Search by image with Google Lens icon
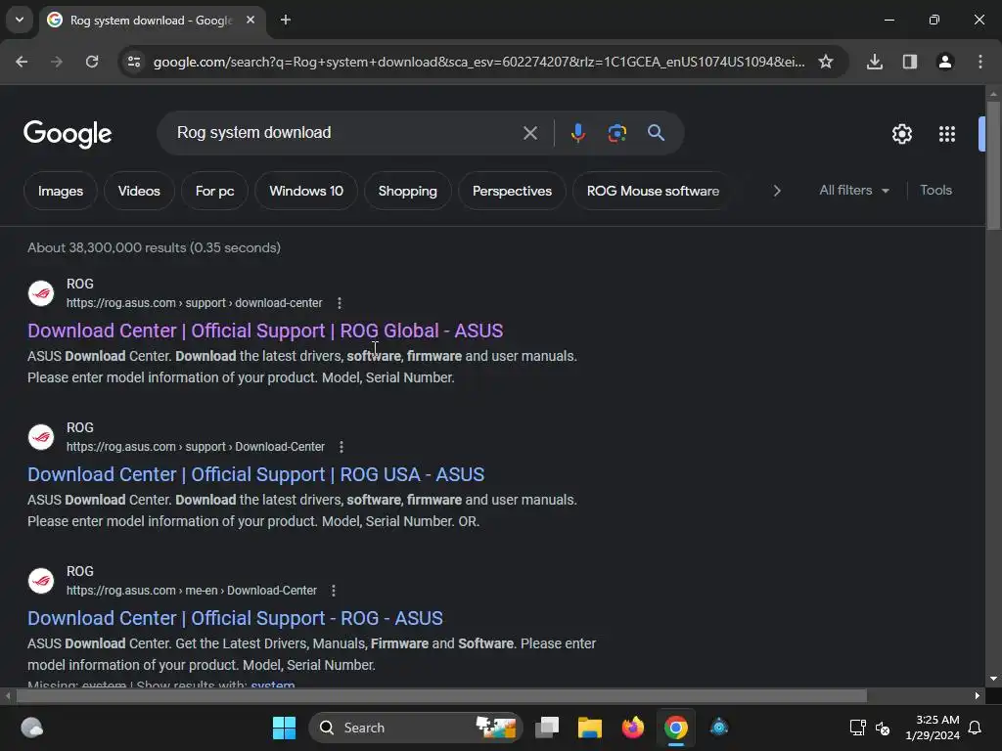 616,133
